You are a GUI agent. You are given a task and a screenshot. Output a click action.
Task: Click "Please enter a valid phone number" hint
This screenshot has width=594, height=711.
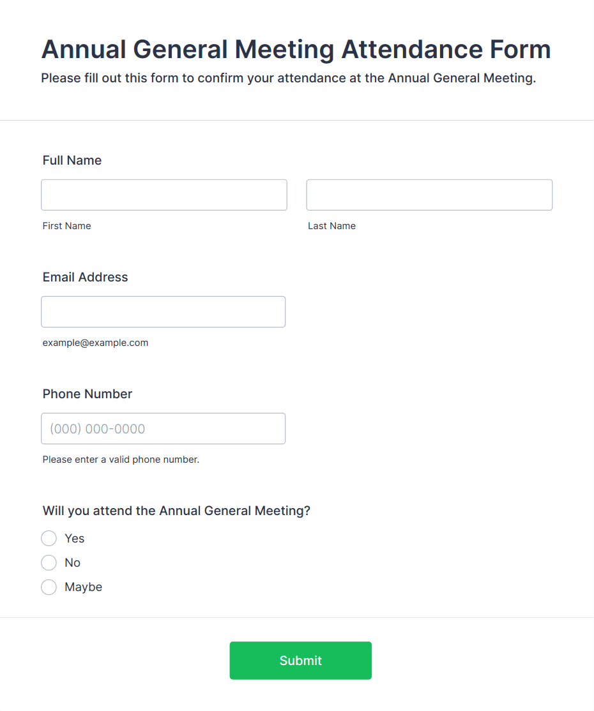(121, 460)
